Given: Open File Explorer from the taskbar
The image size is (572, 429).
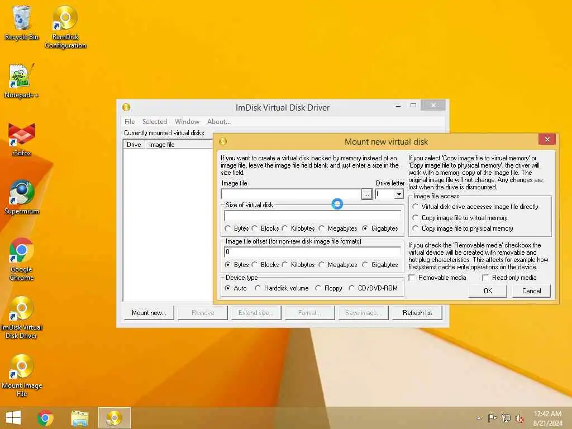Looking at the screenshot, I should coord(79,418).
